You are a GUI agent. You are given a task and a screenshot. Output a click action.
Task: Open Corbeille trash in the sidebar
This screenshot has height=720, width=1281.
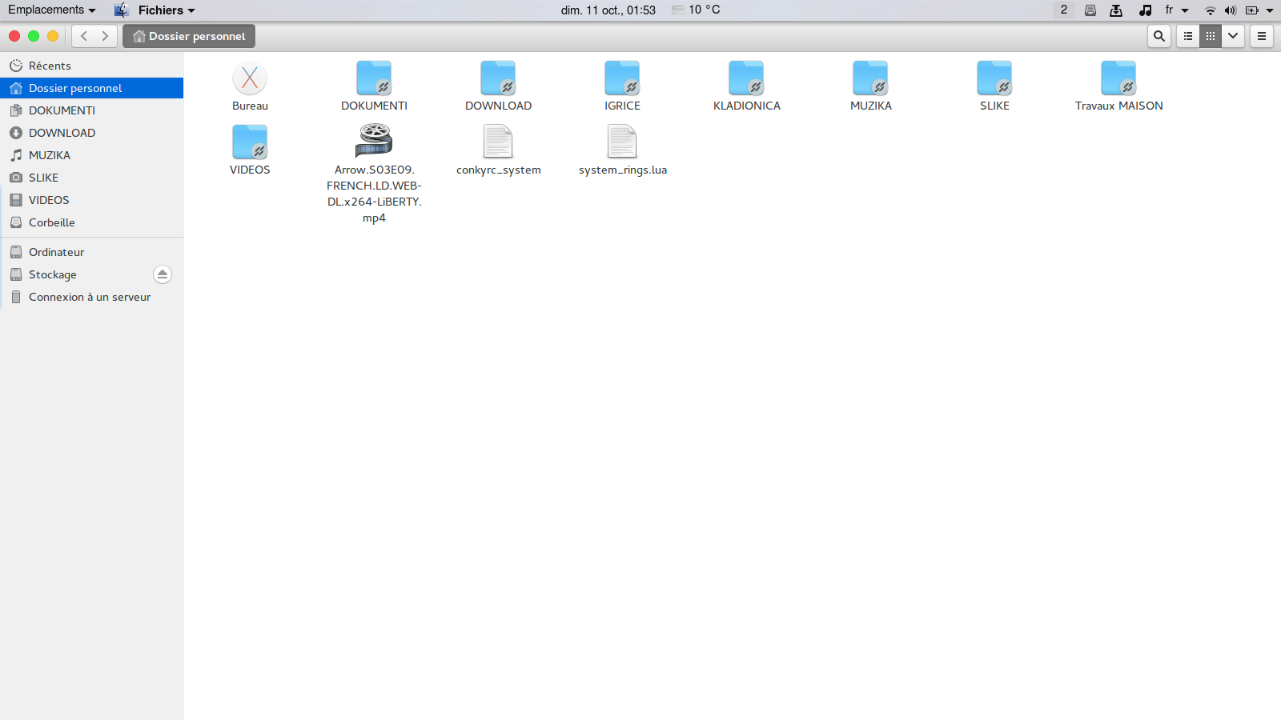[x=92, y=222]
